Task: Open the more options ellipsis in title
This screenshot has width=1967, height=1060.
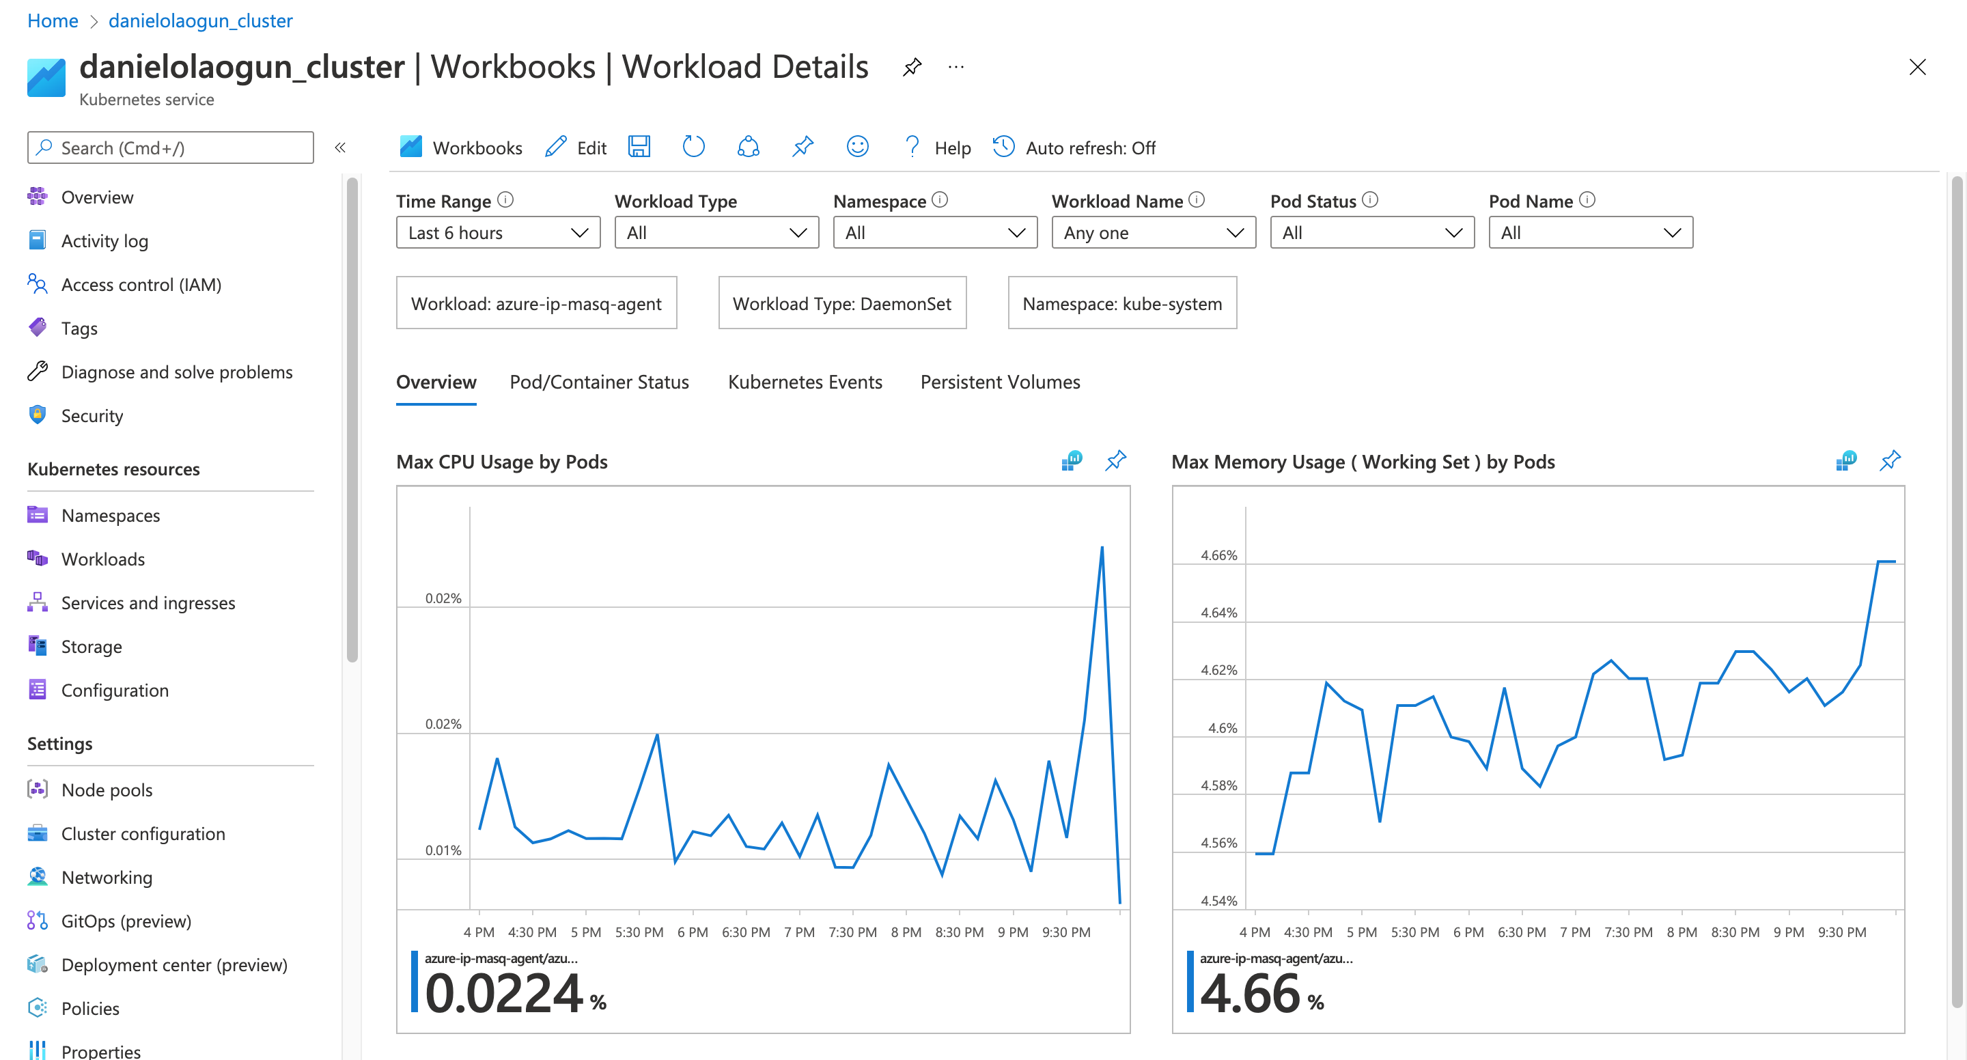Action: tap(956, 67)
